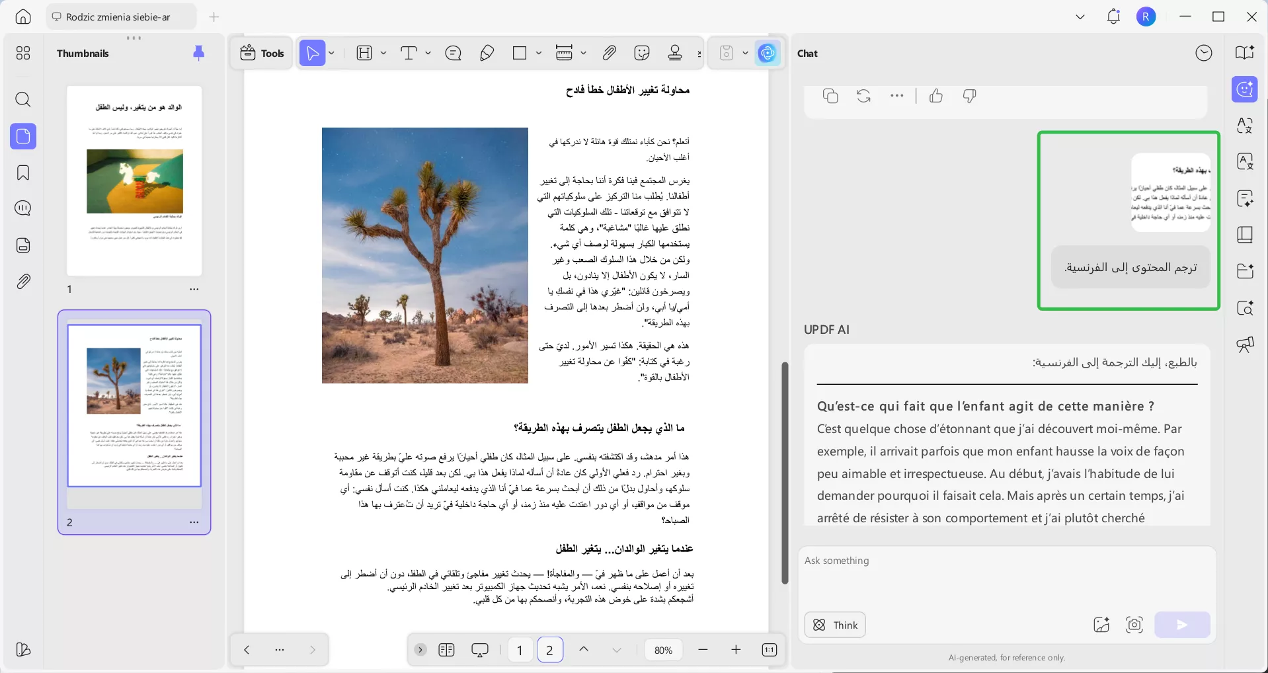The height and width of the screenshot is (673, 1268).
Task: Regenerate the AI response
Action: (864, 96)
